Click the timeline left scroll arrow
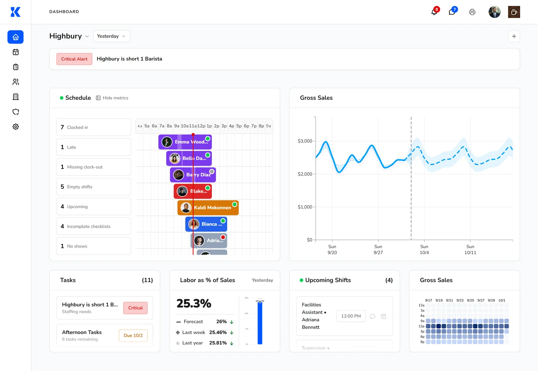The height and width of the screenshot is (371, 538). [139, 126]
